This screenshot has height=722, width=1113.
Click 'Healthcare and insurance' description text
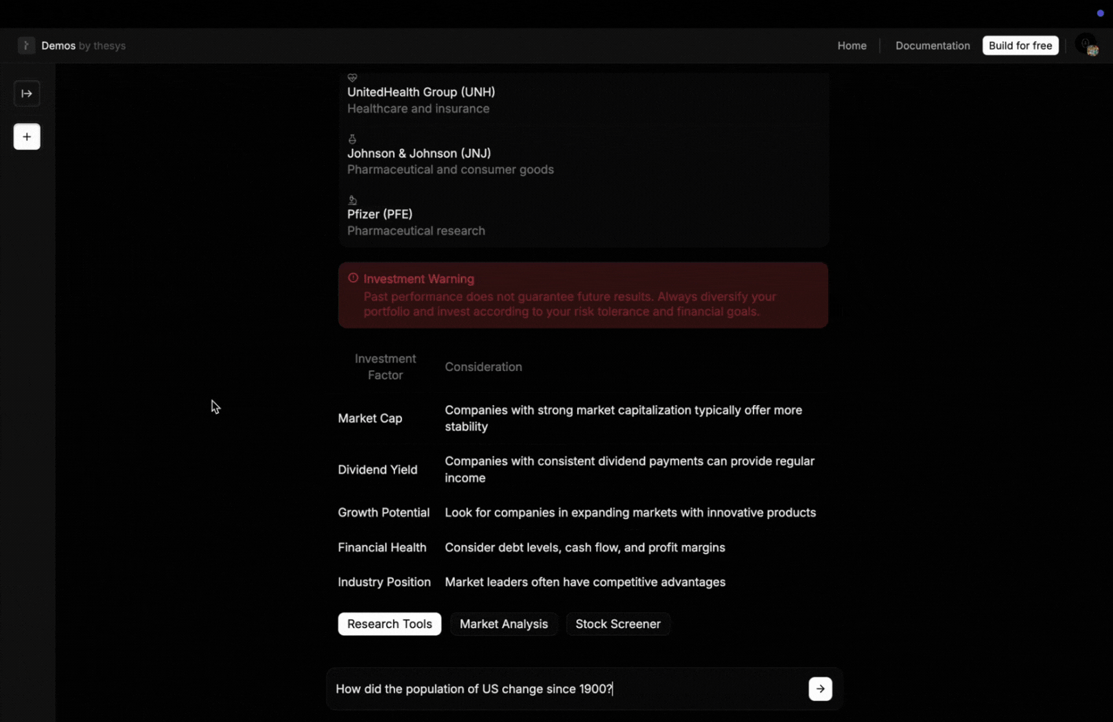[x=418, y=108]
